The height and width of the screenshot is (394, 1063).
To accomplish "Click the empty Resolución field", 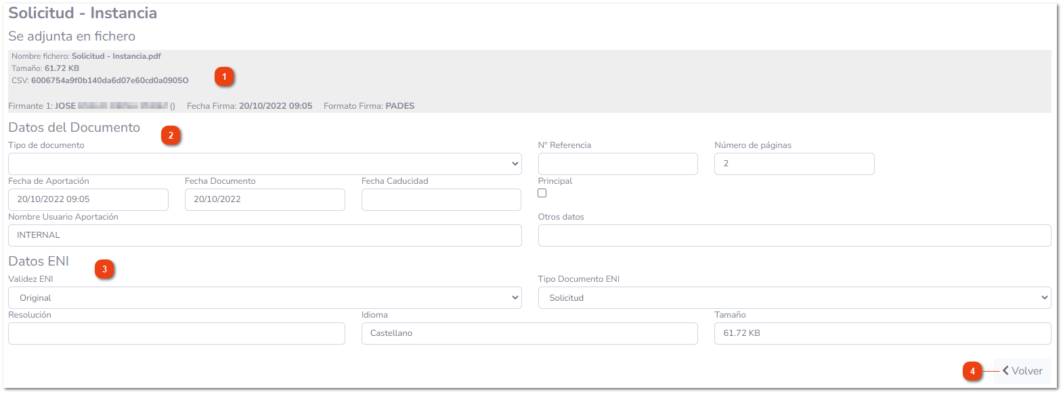I will [176, 333].
